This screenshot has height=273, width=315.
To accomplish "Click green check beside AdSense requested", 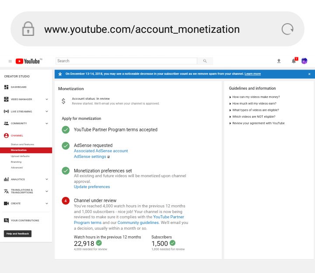I will (x=66, y=146).
